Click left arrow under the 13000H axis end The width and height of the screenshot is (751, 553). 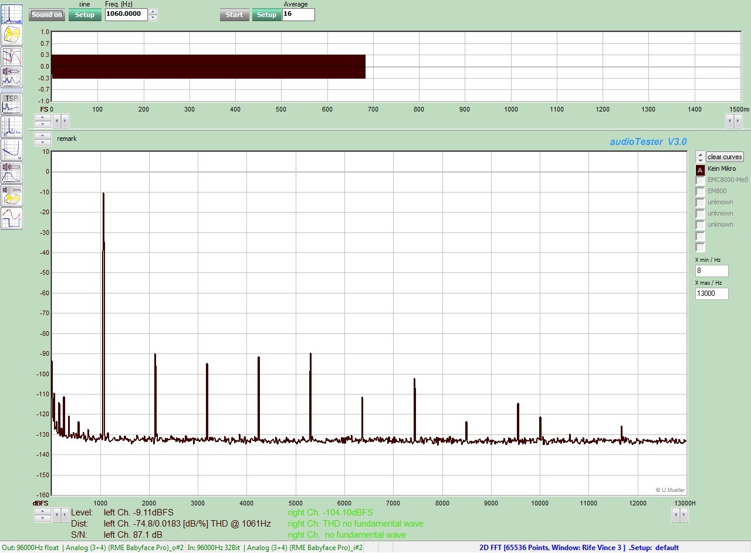(x=676, y=515)
